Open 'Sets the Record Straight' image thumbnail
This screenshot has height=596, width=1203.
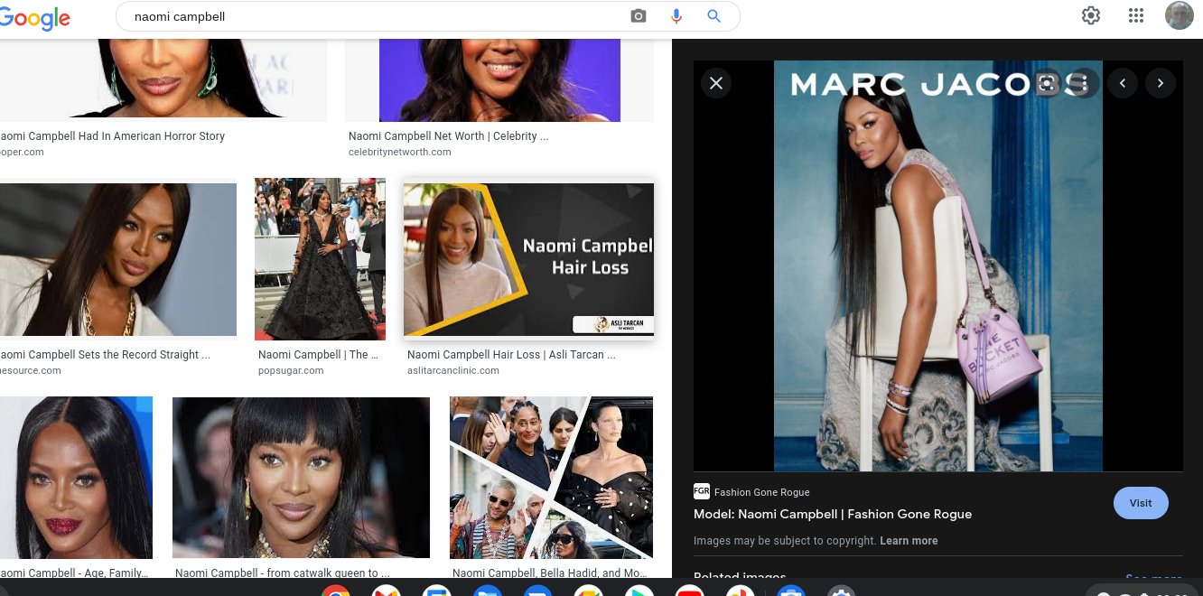118,260
